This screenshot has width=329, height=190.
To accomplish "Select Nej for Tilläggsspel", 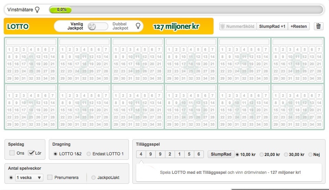I will [x=310, y=155].
